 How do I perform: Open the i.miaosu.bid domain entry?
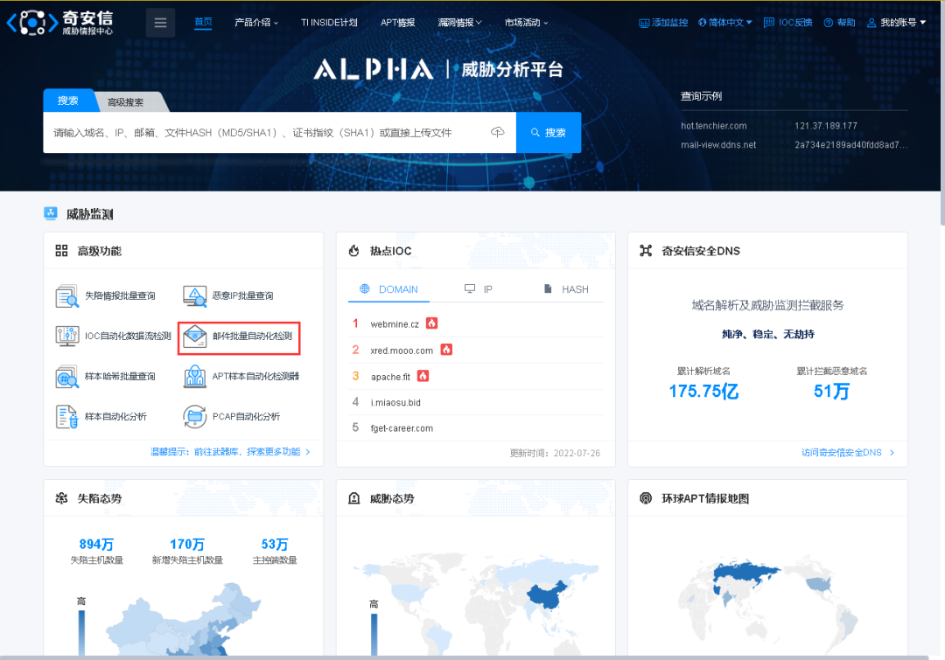click(395, 402)
